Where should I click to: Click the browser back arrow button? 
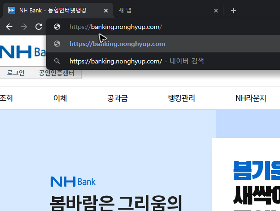point(9,27)
